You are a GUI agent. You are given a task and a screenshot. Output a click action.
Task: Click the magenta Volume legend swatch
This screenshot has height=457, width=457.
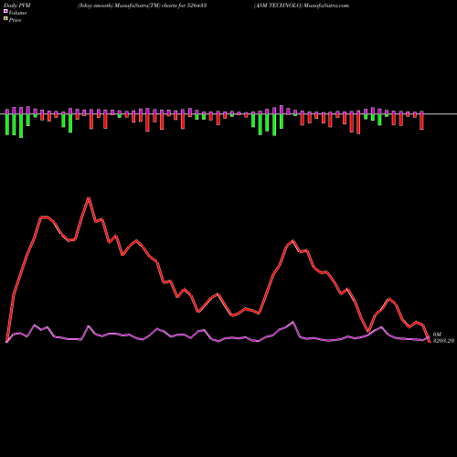[x=5, y=11]
